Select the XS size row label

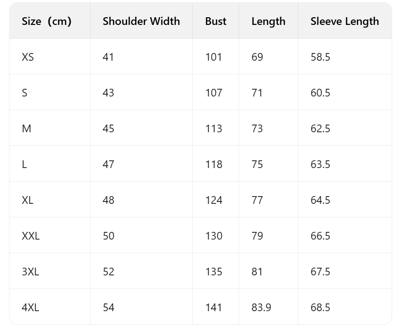(x=28, y=57)
